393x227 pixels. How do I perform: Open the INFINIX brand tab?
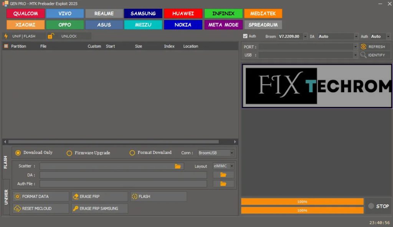pyautogui.click(x=223, y=13)
